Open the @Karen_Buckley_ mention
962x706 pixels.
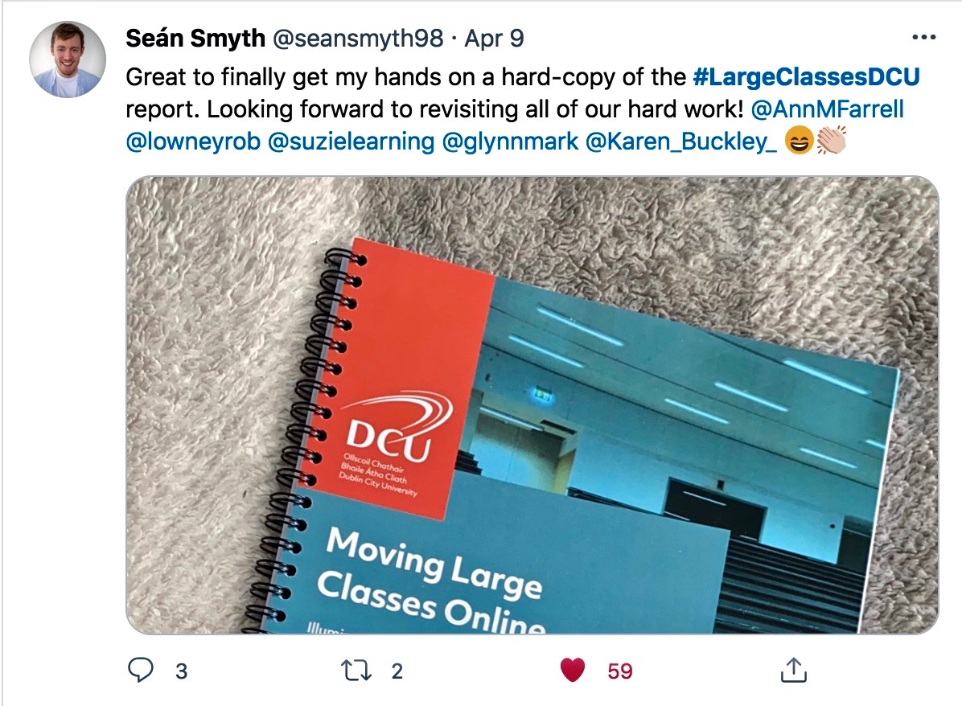[x=681, y=142]
